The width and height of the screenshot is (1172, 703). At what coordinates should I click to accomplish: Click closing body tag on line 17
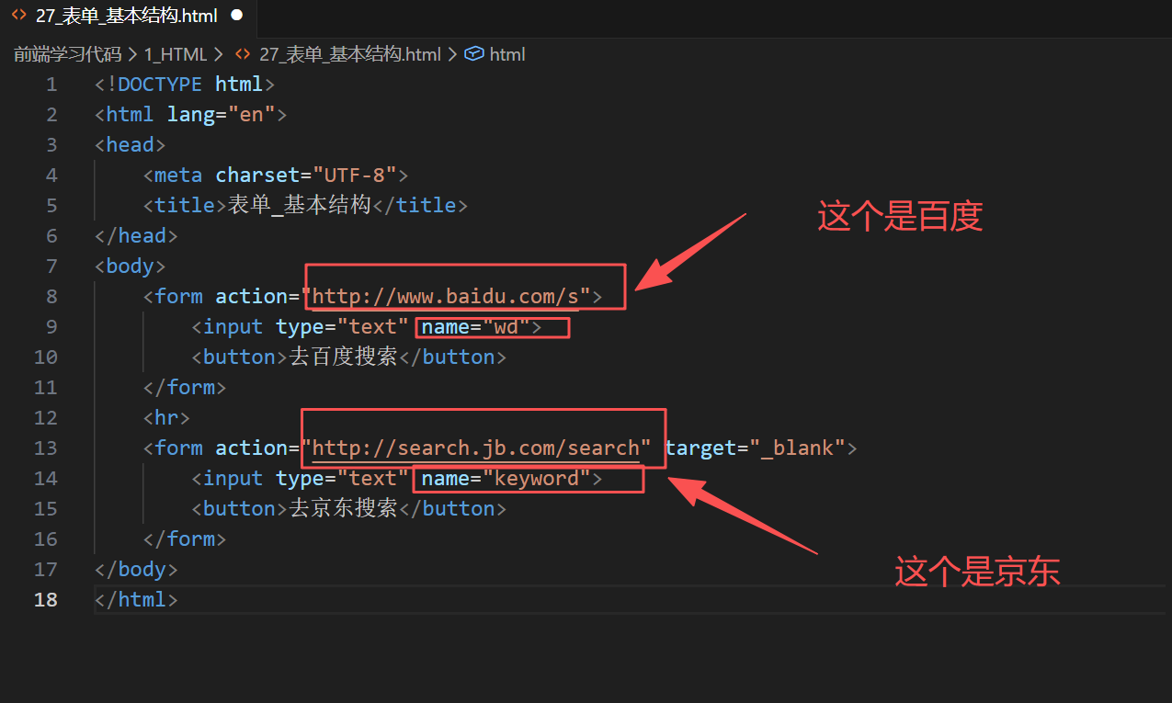136,570
